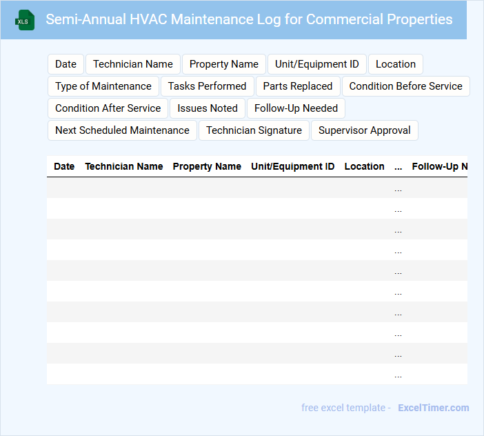Click the Unit/Equipment ID column header

tap(292, 166)
